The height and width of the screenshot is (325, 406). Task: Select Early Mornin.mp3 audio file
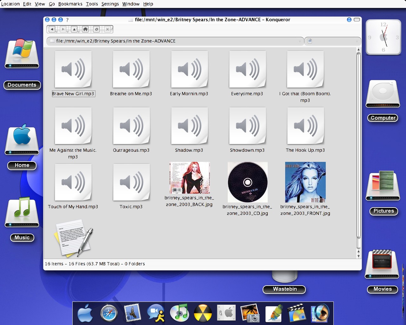[x=189, y=70]
